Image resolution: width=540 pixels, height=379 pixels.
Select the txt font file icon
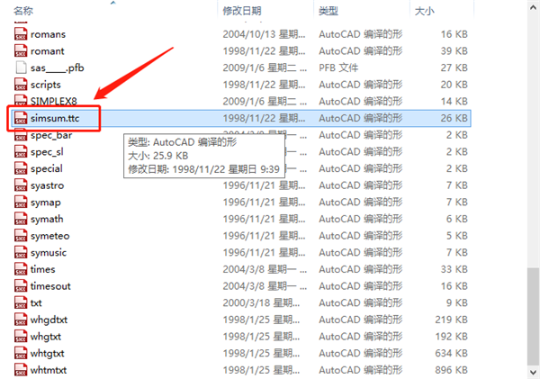pos(21,302)
